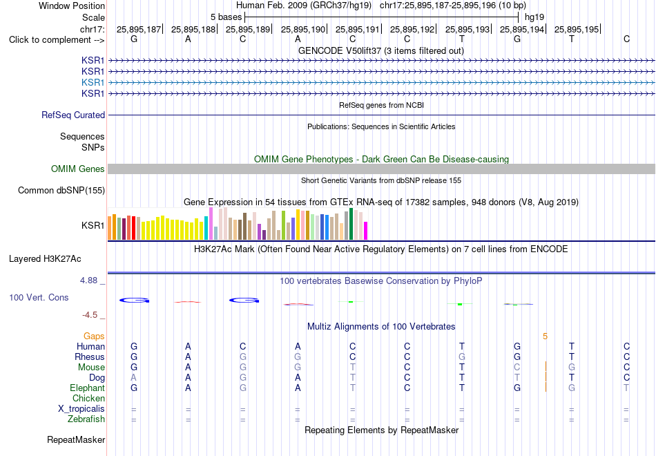
Task: Select the Zebrafish alignment row label
Action: pos(86,419)
